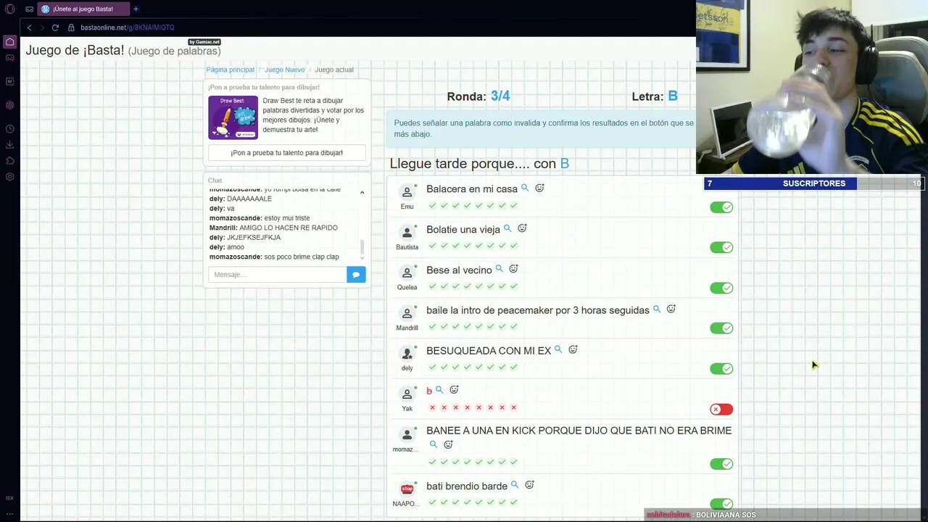Viewport: 928px width, 522px height.
Task: Search the answer "bati brendio barde"
Action: [x=515, y=485]
